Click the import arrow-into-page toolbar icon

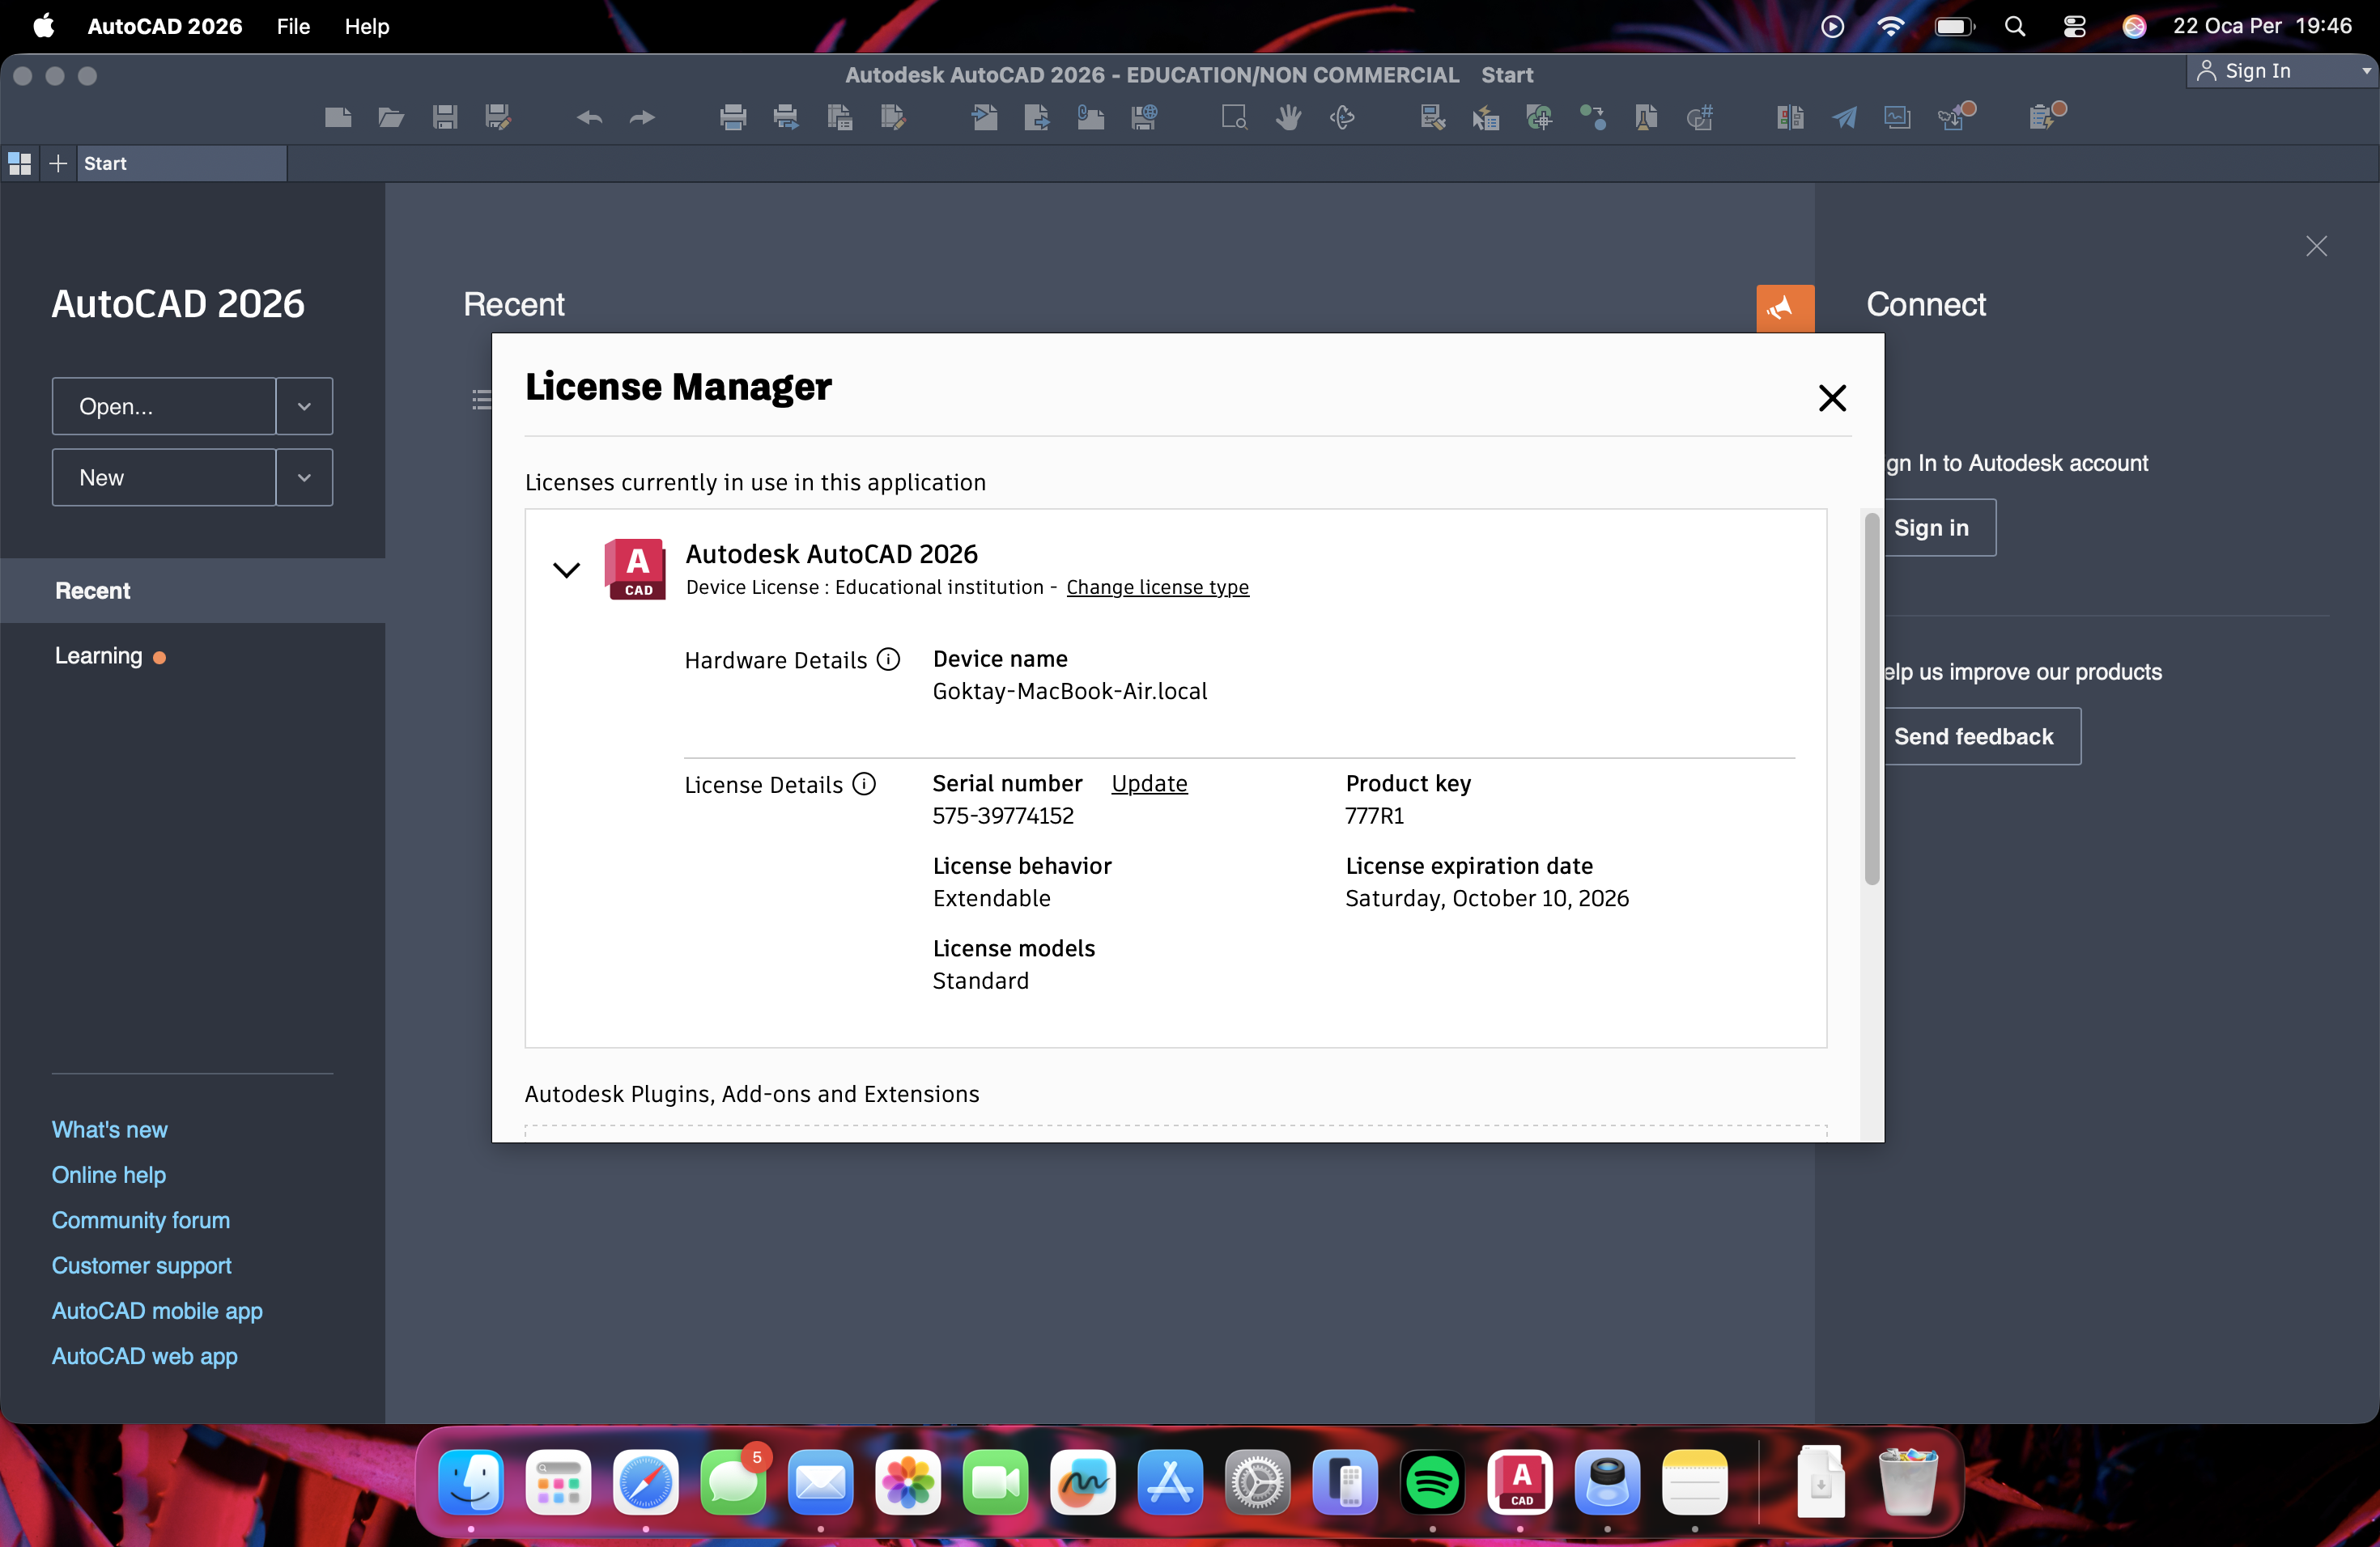click(x=985, y=118)
